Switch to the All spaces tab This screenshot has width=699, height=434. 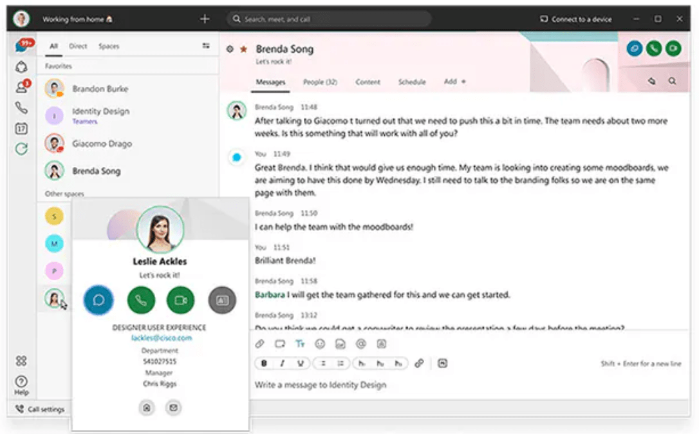[x=53, y=46]
